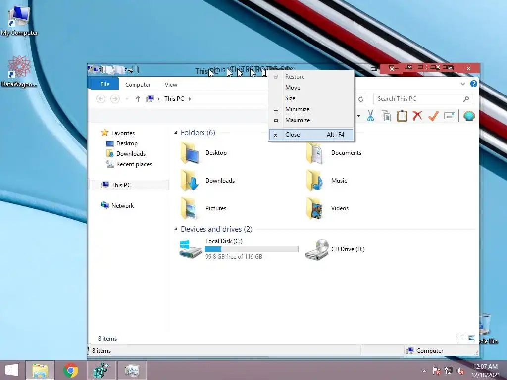
Task: Select Network in navigation pane
Action: tap(122, 205)
